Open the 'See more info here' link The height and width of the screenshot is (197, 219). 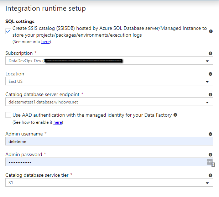45,42
